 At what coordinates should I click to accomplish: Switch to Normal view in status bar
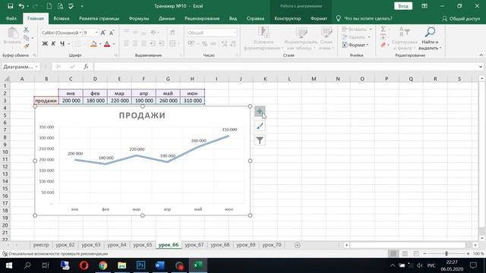point(393,253)
